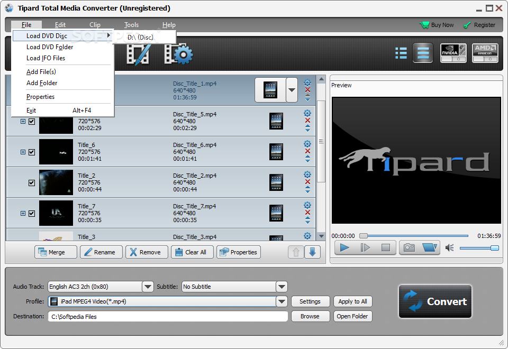Click the Convert button
Viewport: 508px width, 349px height.
pyautogui.click(x=435, y=301)
